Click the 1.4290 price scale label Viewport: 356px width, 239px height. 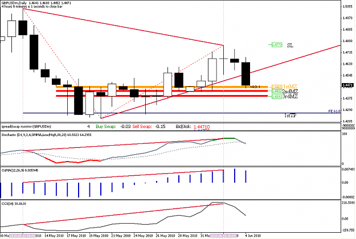[347, 110]
